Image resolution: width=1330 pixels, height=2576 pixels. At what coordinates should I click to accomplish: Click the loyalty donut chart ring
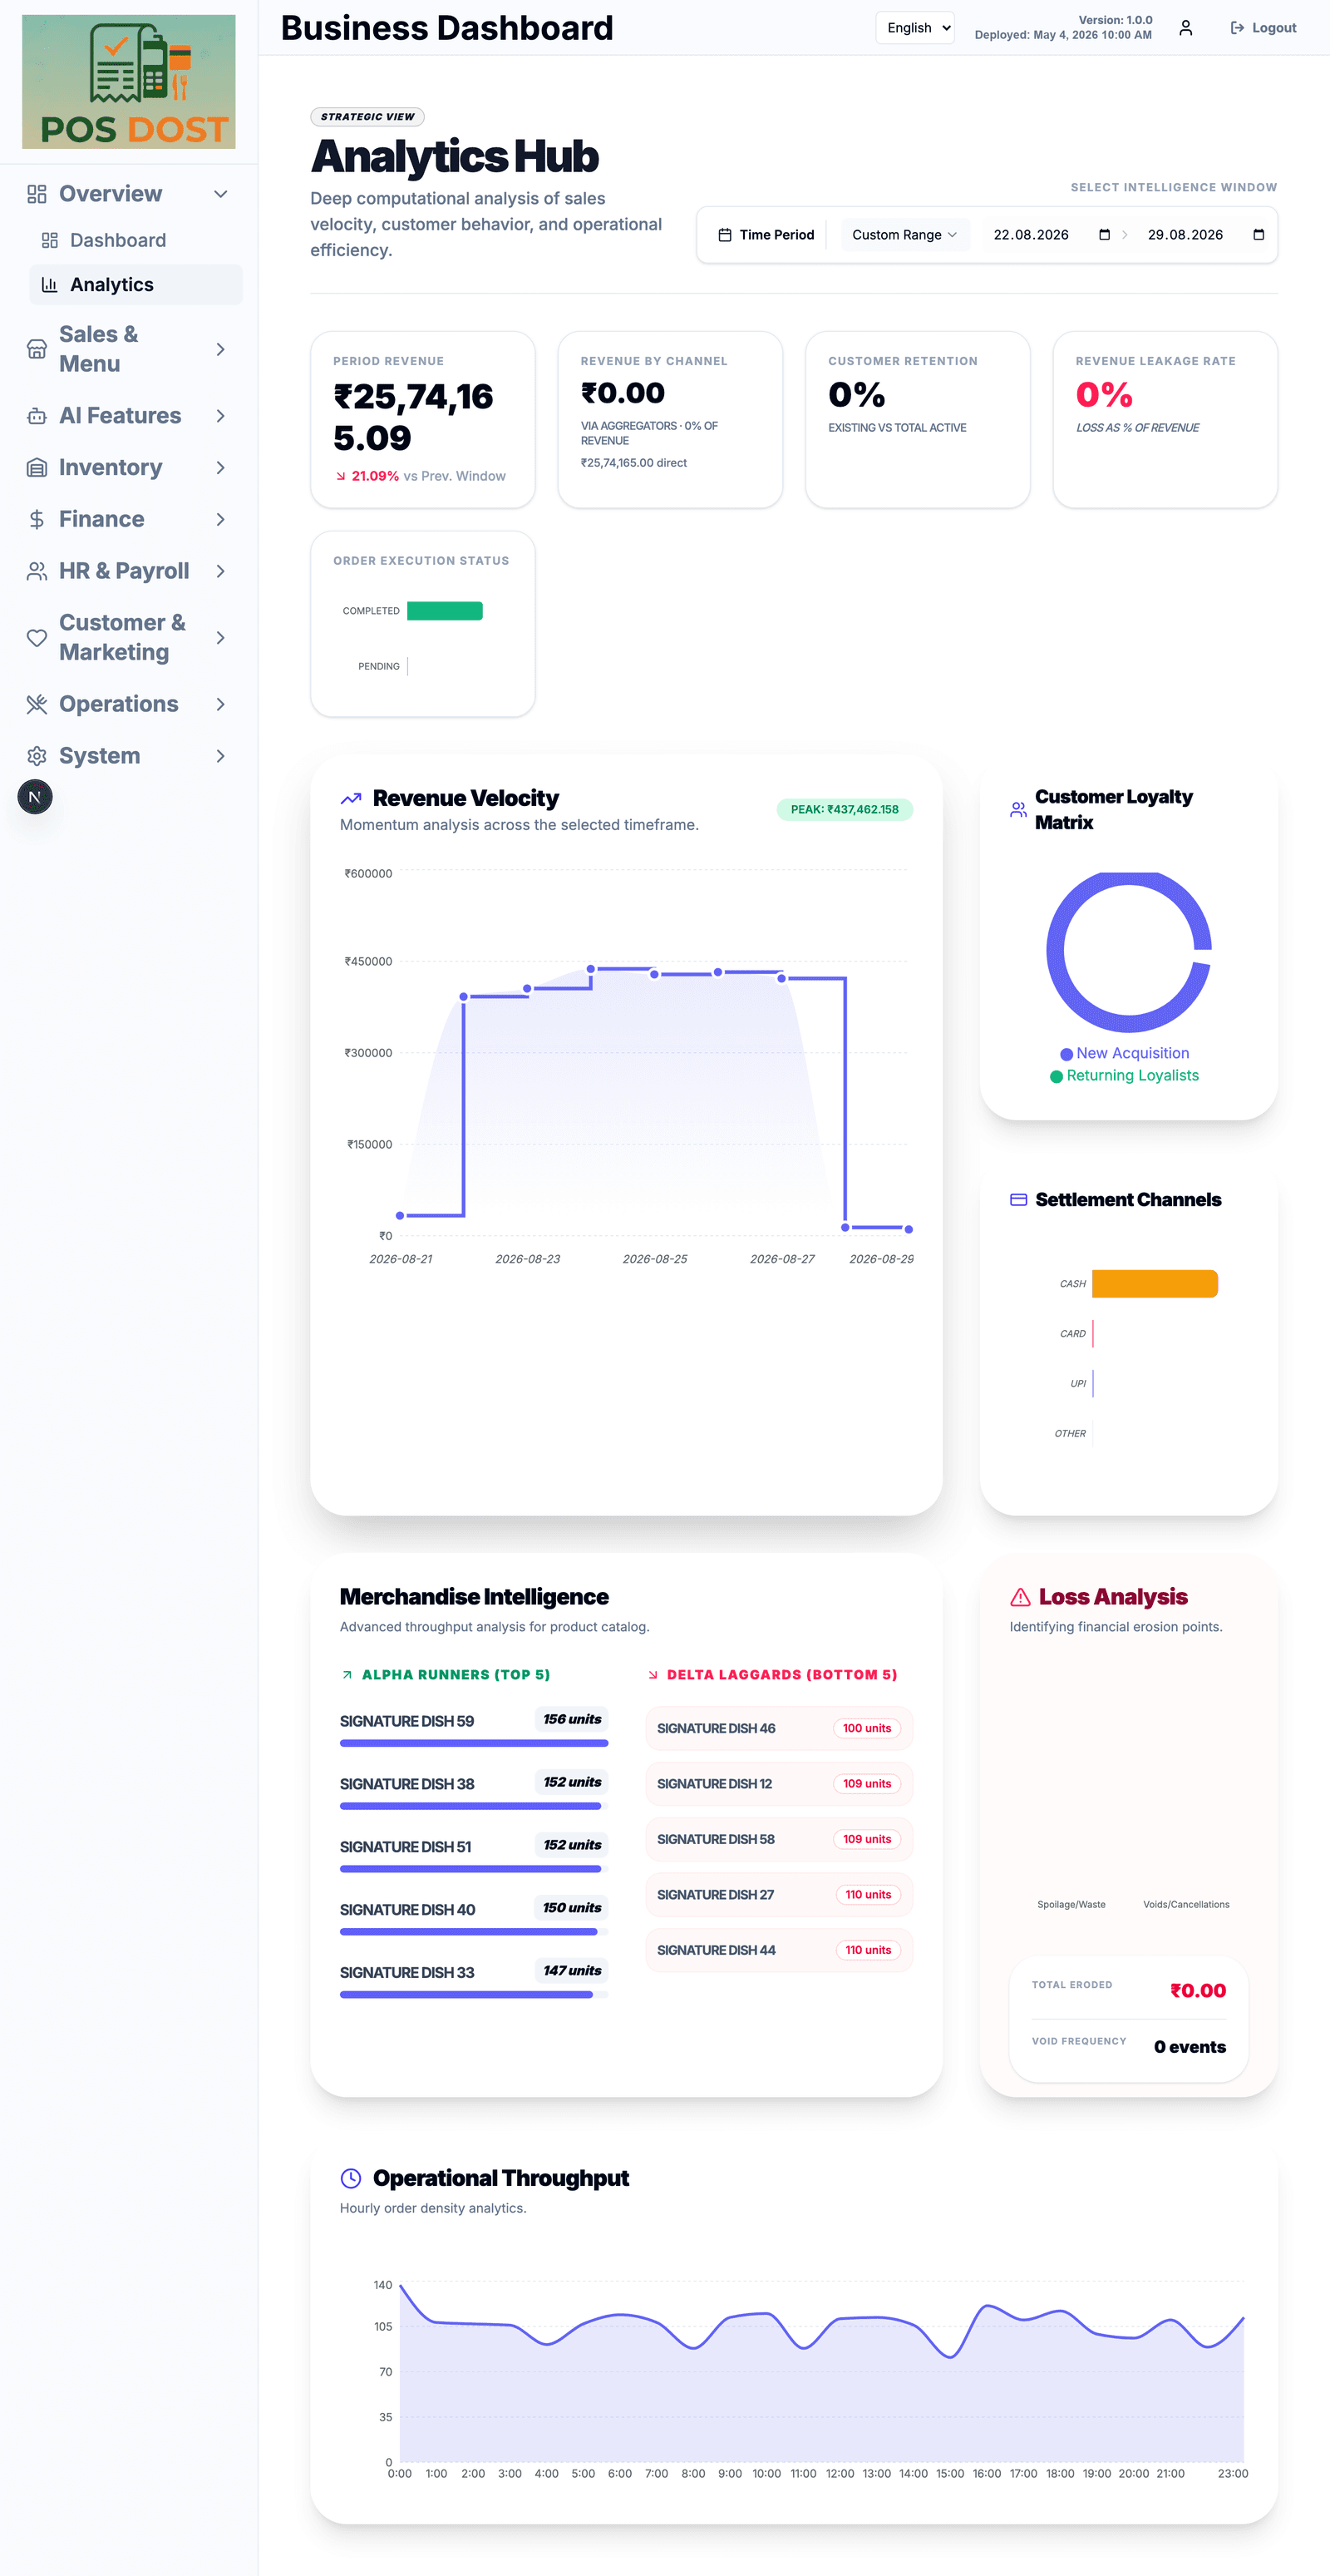(1055, 953)
